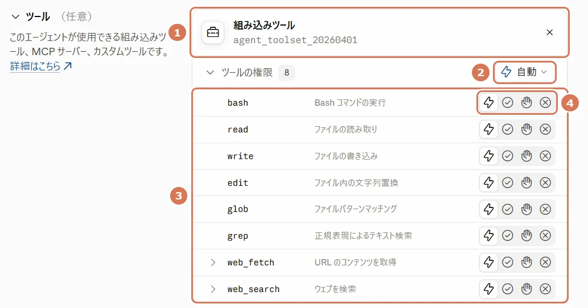This screenshot has width=588, height=308.
Task: Click the X-circle deny icon for write
Action: point(545,156)
